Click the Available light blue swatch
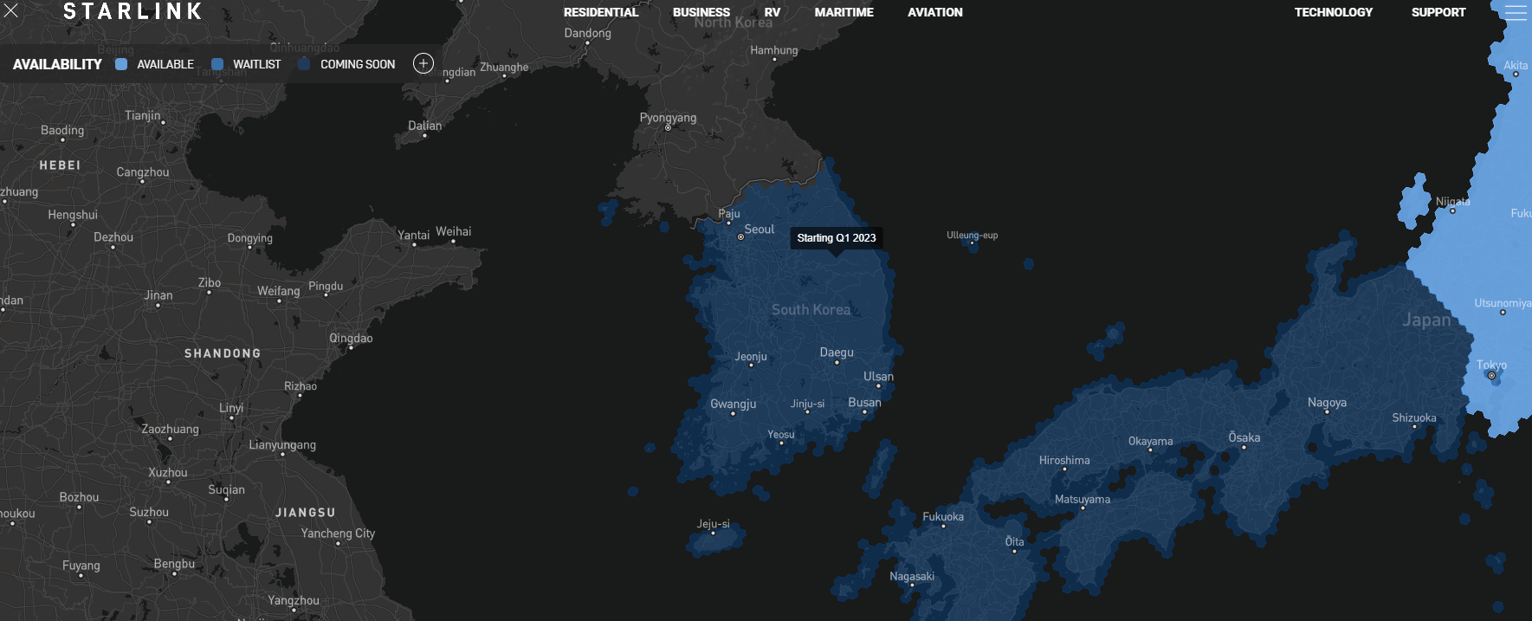The width and height of the screenshot is (1532, 621). click(121, 64)
